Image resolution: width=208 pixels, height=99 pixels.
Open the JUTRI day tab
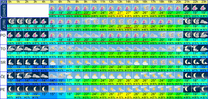(3, 24)
